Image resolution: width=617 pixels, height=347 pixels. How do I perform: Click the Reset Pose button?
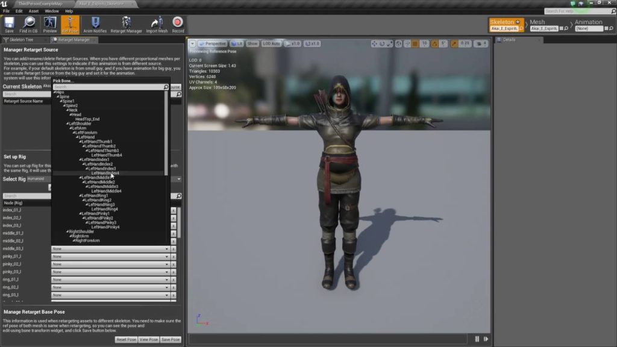[x=126, y=340]
